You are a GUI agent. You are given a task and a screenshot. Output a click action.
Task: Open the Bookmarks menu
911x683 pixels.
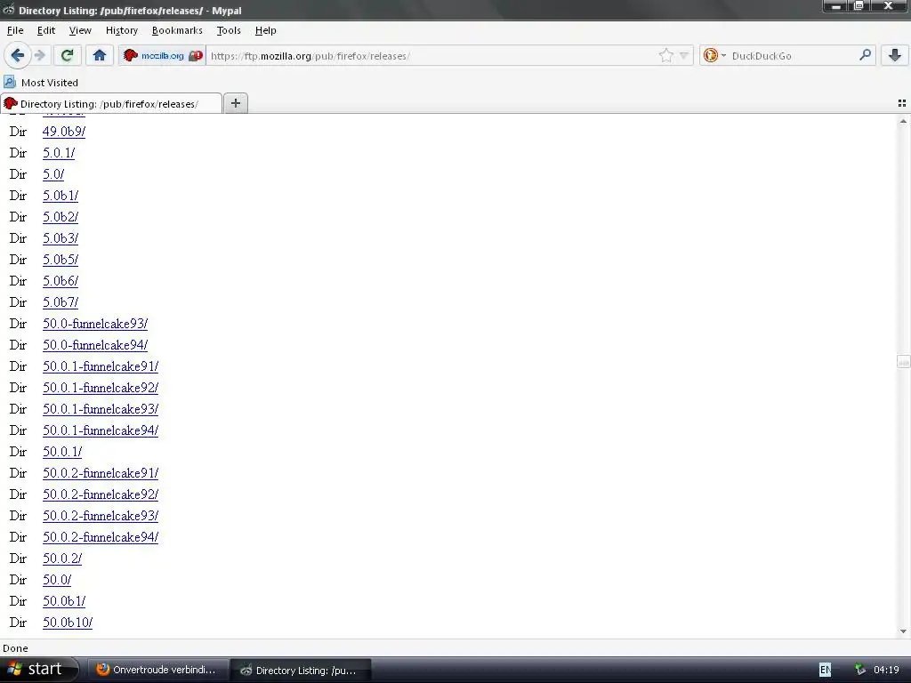coord(177,30)
